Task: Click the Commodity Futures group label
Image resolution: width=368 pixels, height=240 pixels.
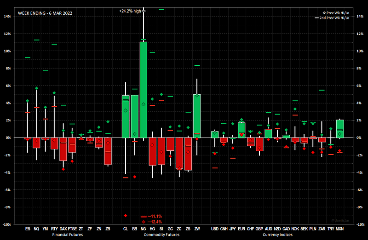Action: point(161,234)
